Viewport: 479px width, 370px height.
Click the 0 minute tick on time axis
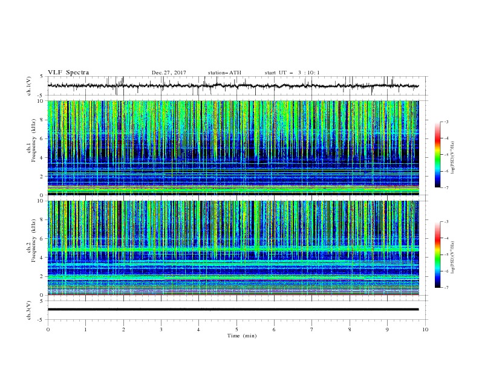(x=48, y=329)
